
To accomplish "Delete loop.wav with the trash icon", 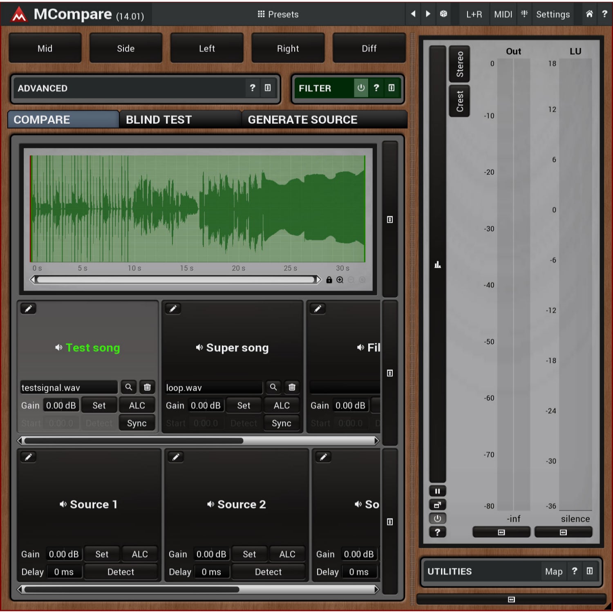I will (292, 387).
